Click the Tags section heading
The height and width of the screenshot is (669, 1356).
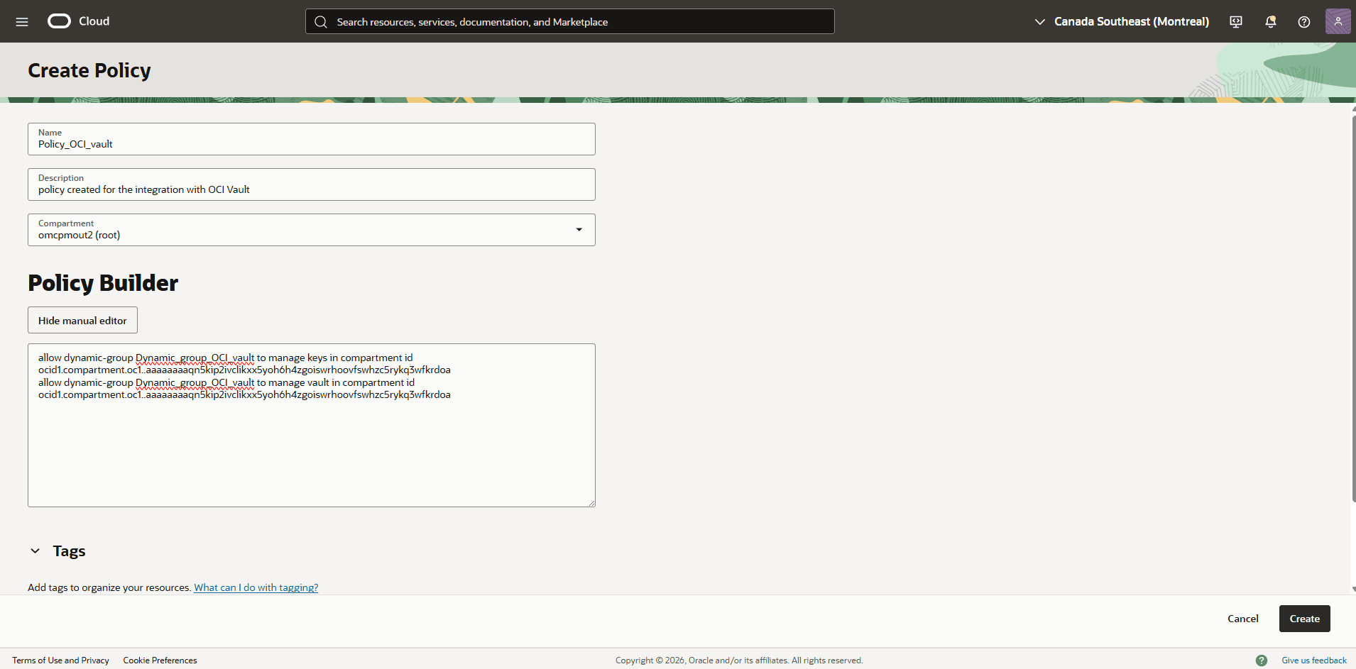69,551
